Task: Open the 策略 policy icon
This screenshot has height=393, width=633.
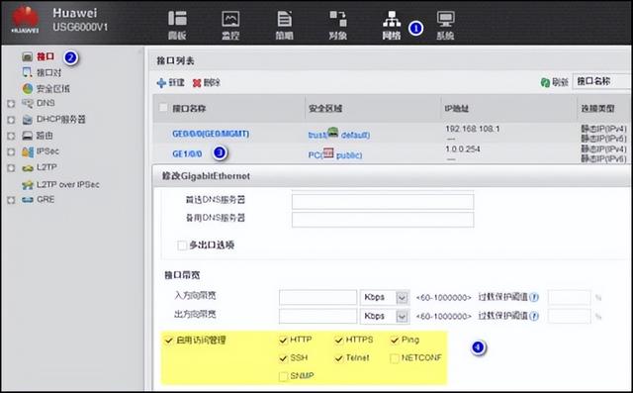Action: [284, 19]
